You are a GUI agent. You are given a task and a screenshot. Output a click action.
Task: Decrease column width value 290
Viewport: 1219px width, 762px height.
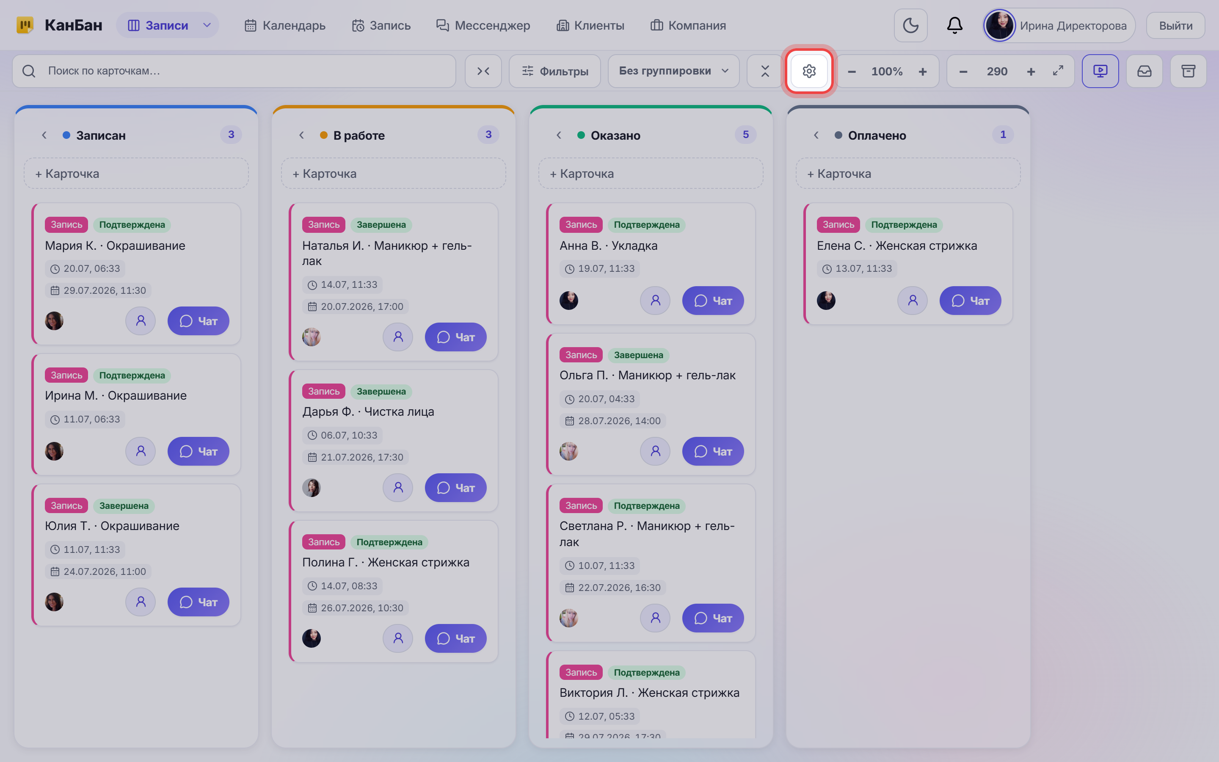[963, 72]
